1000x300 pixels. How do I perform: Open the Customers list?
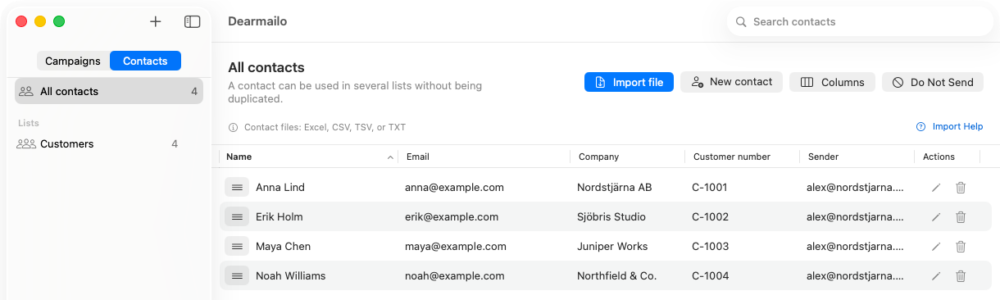(x=109, y=143)
